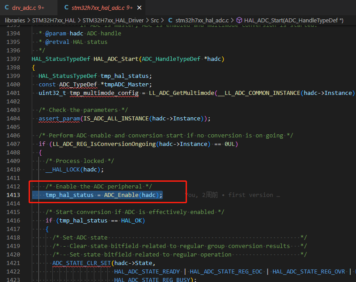This screenshot has width=356, height=282.
Task: Click ADC_STATE_CLR_SET macro on line 1421
Action: click(81, 263)
